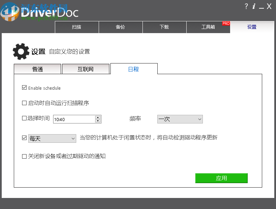
Task: Enable 关闭新设备或者过期驱动的通知
Action: click(24, 156)
